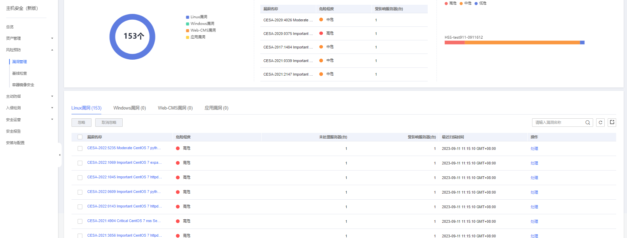Click the 应用漏洞 yellow legend square
Screen dimensions: 627x238
pos(187,37)
